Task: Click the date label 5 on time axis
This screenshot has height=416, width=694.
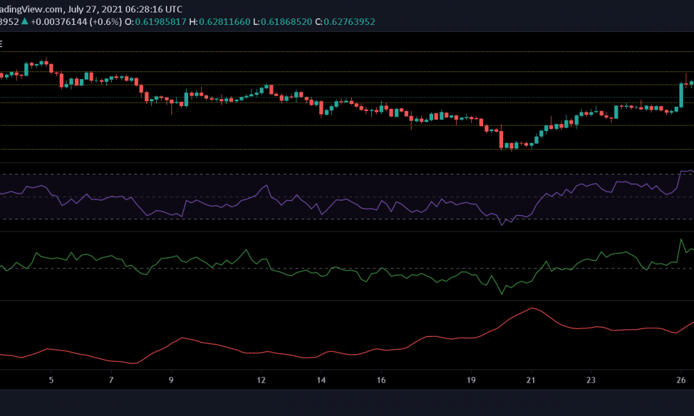Action: point(51,380)
